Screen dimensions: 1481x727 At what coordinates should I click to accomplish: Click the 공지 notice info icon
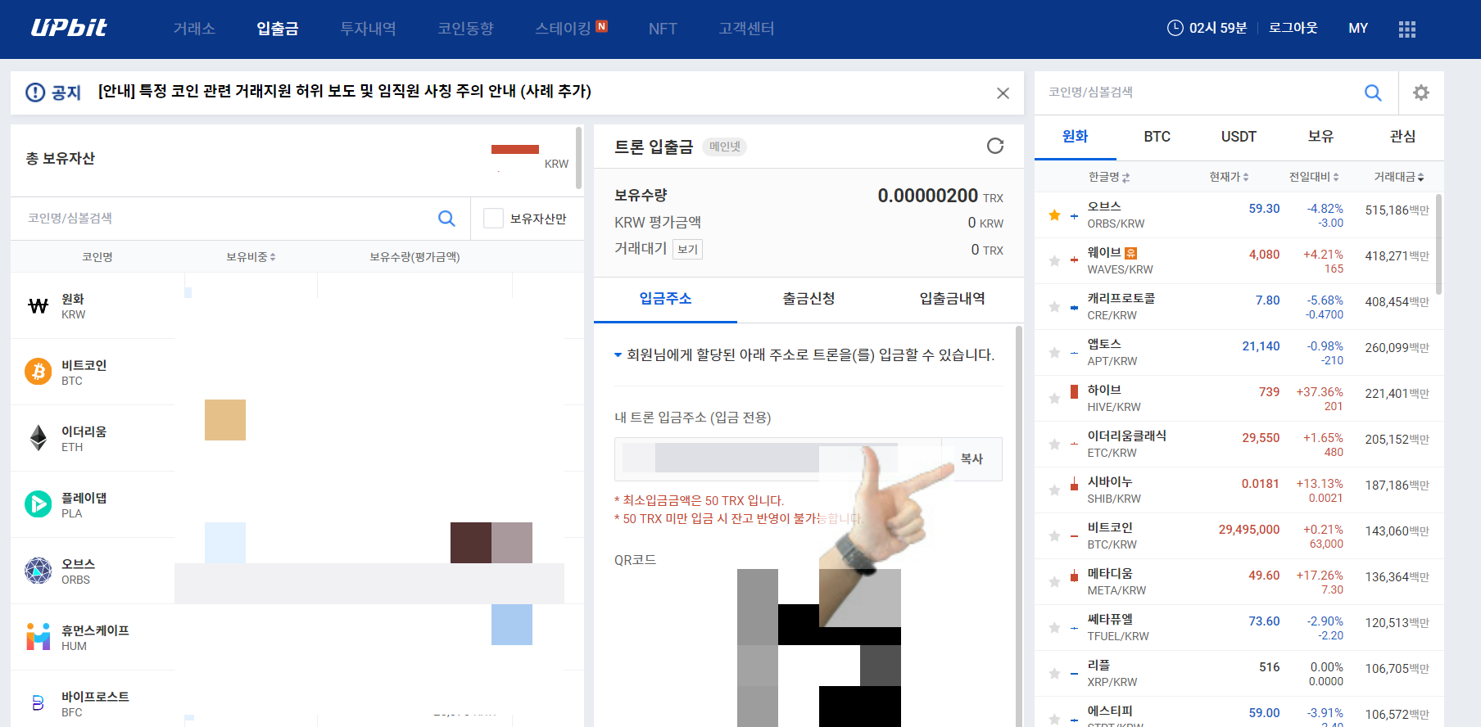pyautogui.click(x=35, y=93)
